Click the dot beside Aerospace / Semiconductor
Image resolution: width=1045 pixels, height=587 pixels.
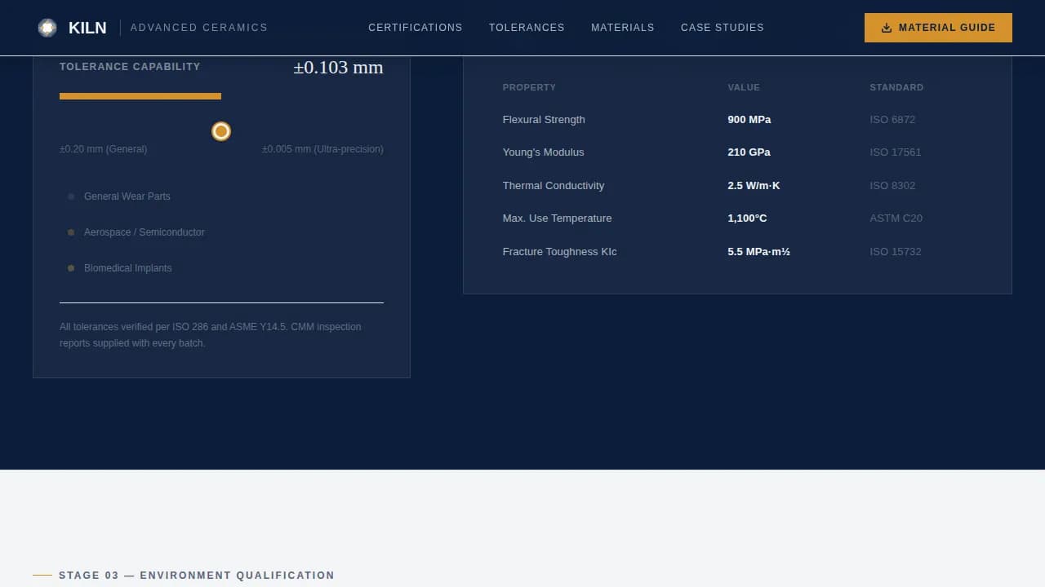point(71,232)
